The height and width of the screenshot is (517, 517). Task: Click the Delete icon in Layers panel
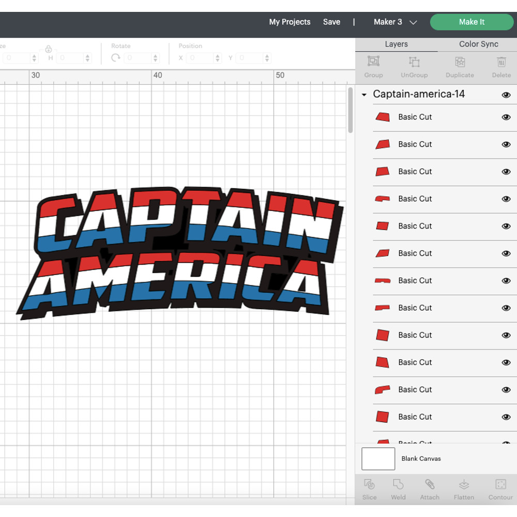[501, 67]
